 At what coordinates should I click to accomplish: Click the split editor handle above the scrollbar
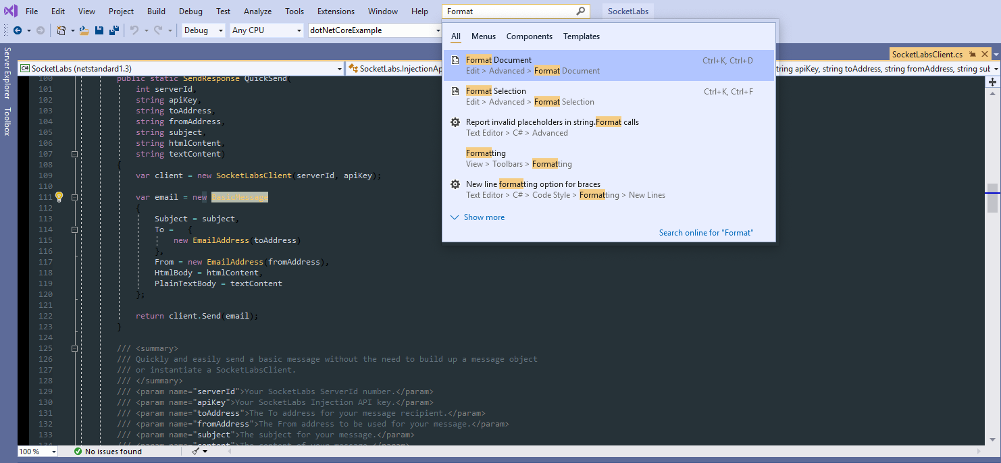coord(992,82)
